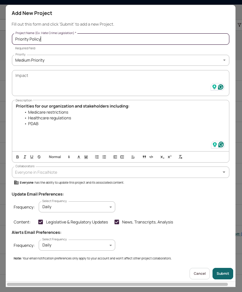Image resolution: width=242 pixels, height=292 pixels.
Task: Apply underline formatting in the description toolbar
Action: point(32,157)
